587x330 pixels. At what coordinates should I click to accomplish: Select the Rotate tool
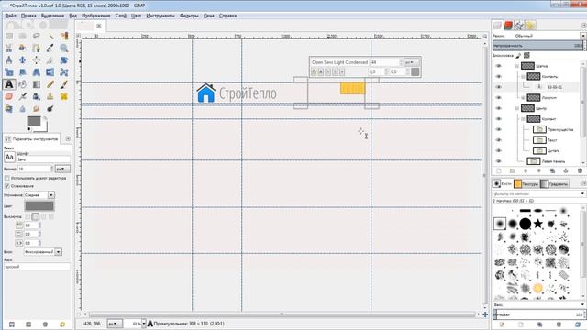coord(64,60)
